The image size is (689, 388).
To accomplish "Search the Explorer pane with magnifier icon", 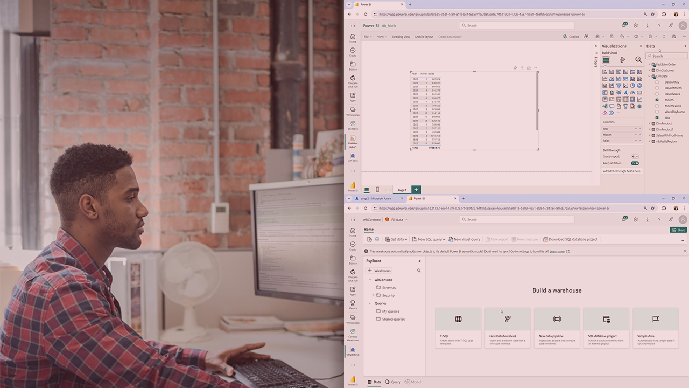I will [419, 271].
